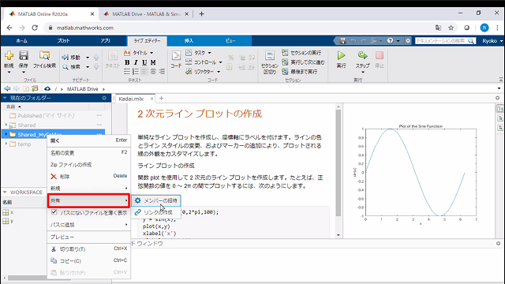Select Preview in the context menu
Image resolution: width=505 pixels, height=284 pixels.
pyautogui.click(x=88, y=237)
